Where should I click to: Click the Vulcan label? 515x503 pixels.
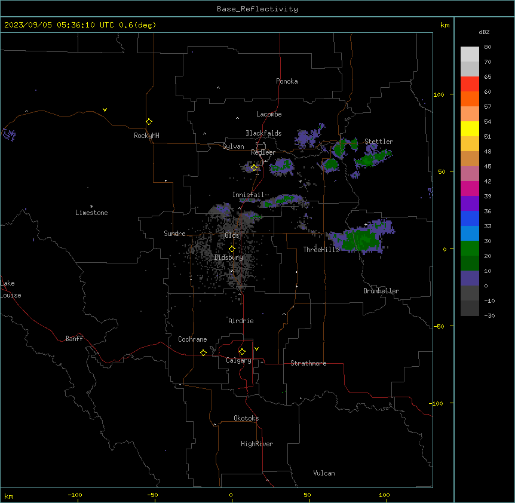tap(324, 473)
